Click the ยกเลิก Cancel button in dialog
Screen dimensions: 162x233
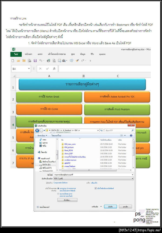126,206
